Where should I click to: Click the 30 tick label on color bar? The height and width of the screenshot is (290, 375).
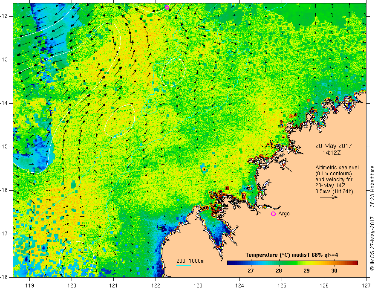click(334, 271)
